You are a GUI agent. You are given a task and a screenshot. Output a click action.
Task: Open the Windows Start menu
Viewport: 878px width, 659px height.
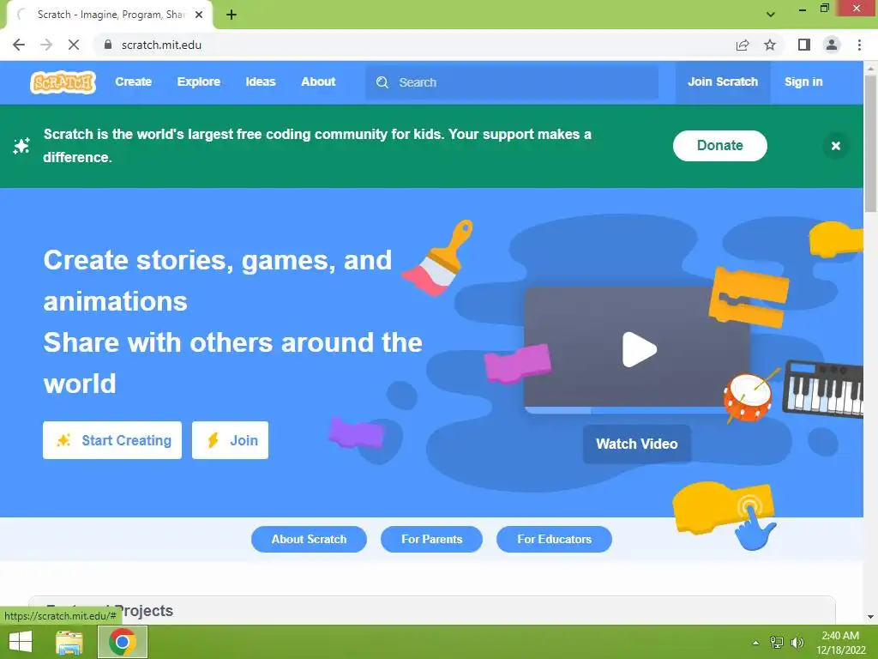(21, 642)
